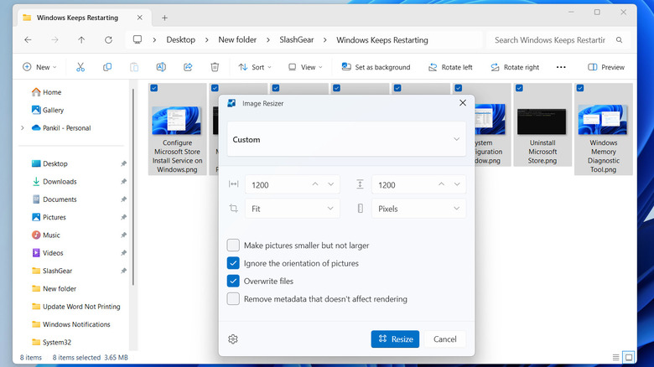Viewport: 654px width, 367px height.
Task: Click the Share icon in toolbar
Action: (188, 67)
